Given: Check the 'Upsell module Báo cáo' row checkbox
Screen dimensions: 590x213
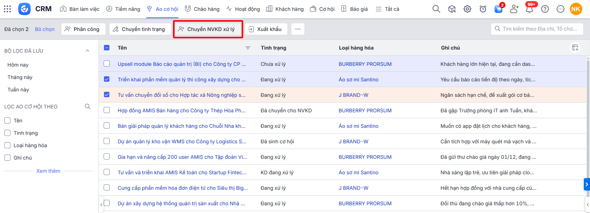Looking at the screenshot, I should click(x=107, y=64).
